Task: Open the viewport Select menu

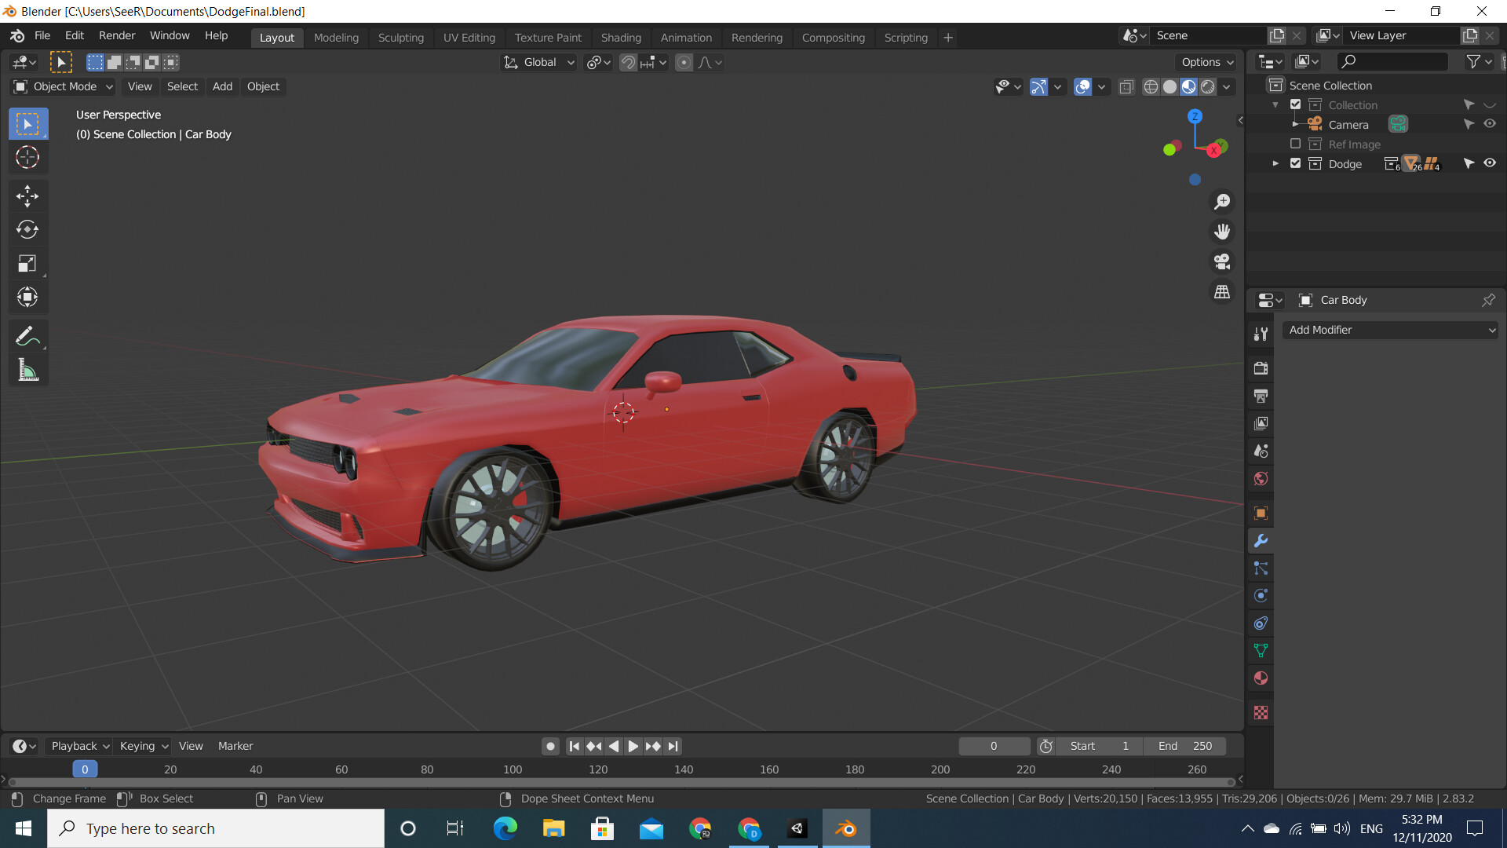Action: coord(182,86)
